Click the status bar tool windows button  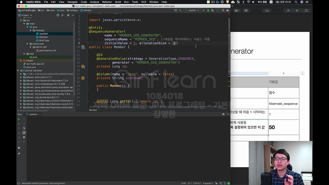(19, 183)
